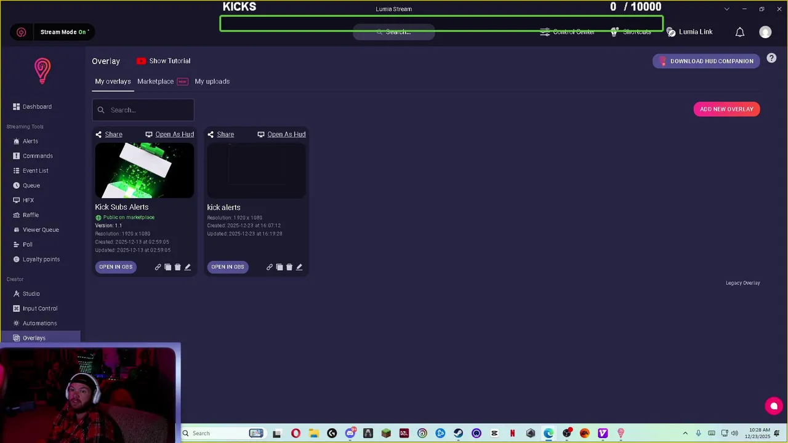Delete the Kick Subs Alerts overlay
The width and height of the screenshot is (788, 443).
[x=177, y=267]
